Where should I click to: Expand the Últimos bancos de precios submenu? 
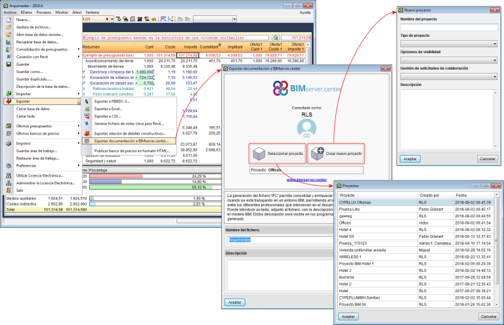(79, 133)
